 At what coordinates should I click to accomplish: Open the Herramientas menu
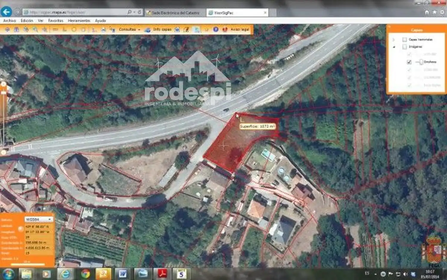coord(79,21)
